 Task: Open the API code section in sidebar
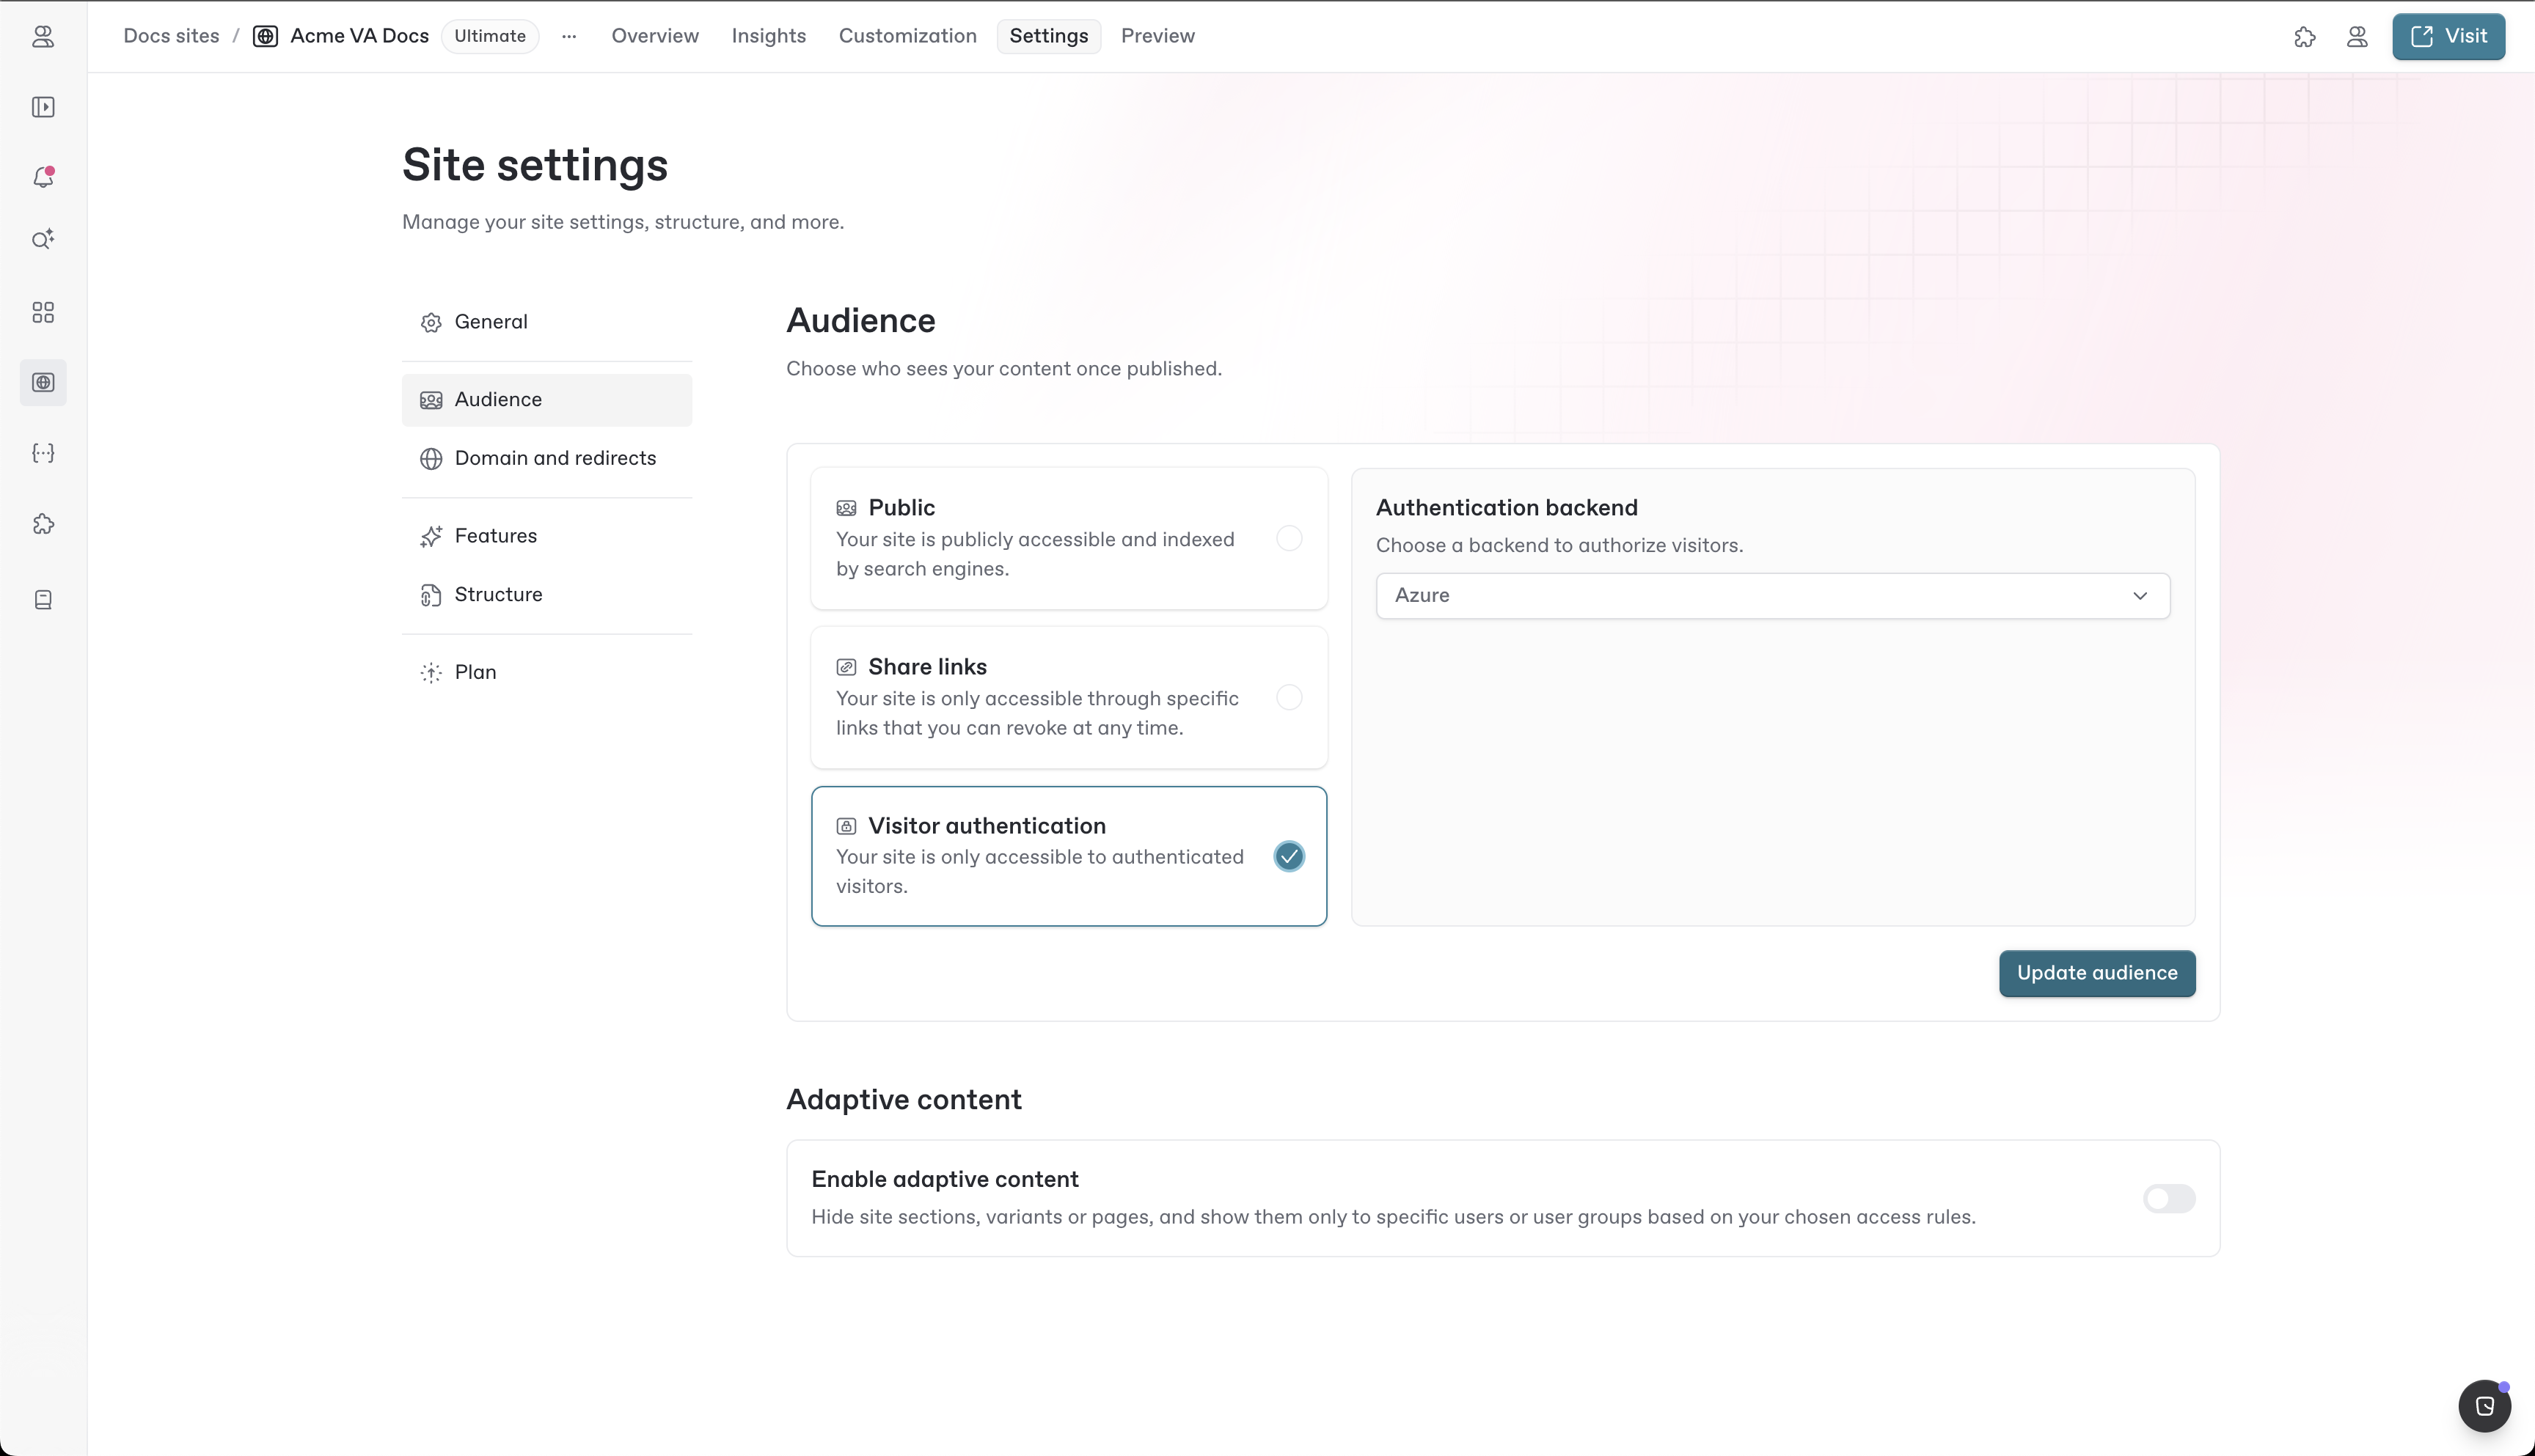click(43, 452)
